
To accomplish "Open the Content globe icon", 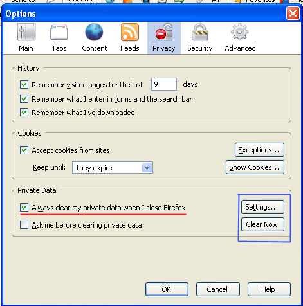I will (x=94, y=32).
